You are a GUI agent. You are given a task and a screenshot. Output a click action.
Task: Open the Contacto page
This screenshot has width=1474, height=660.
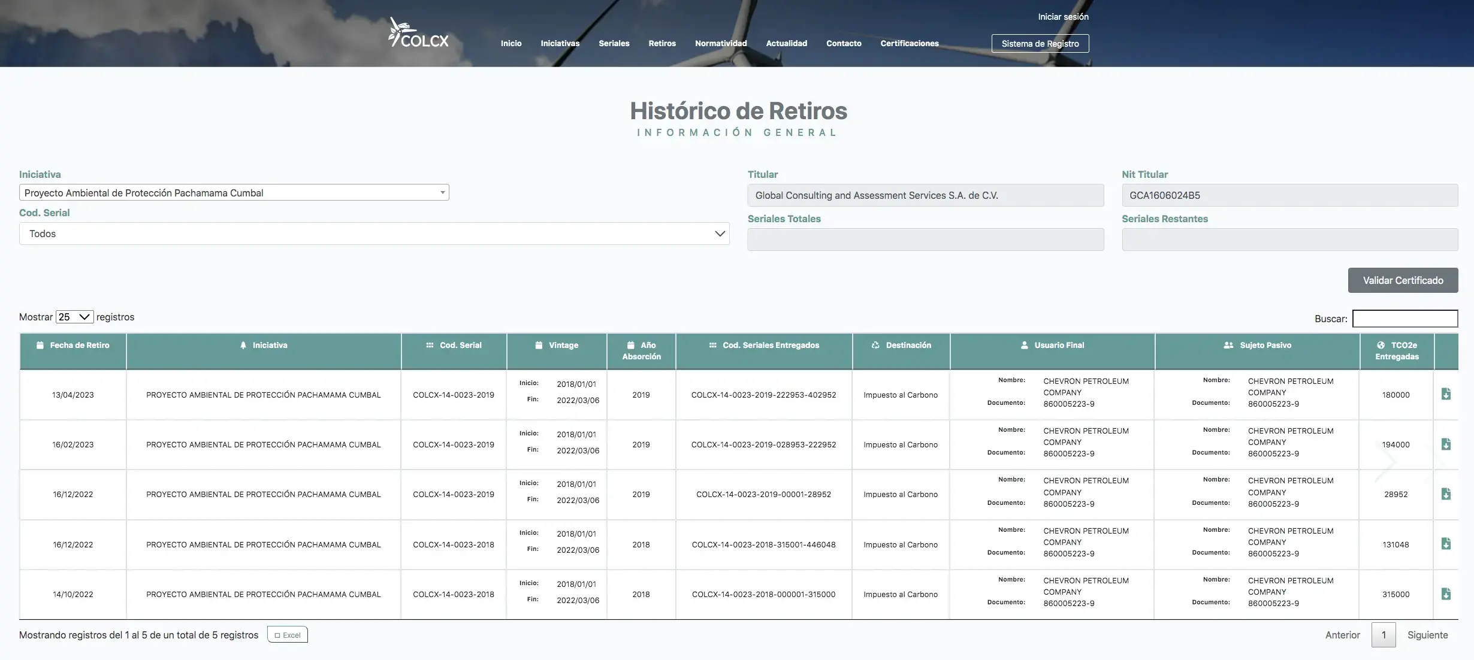(x=844, y=43)
